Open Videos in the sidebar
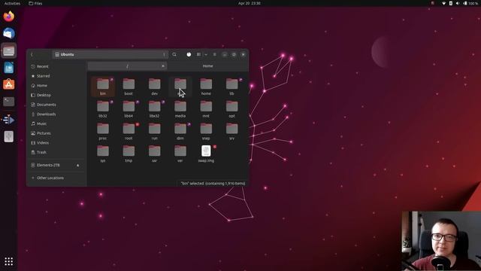 pos(56,142)
